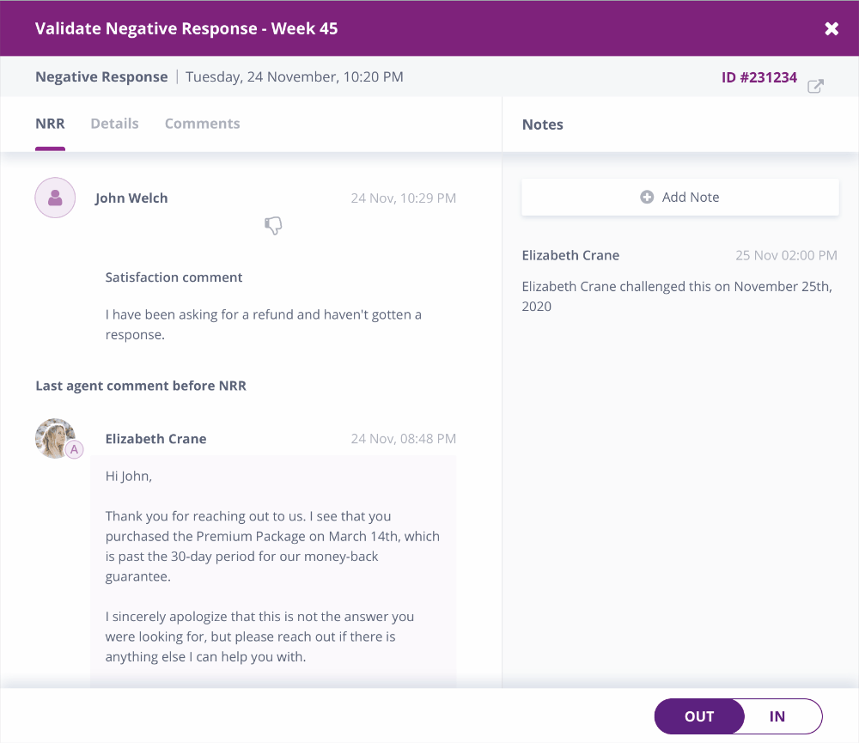Image resolution: width=859 pixels, height=743 pixels.
Task: Click the plus icon in Add Note
Action: click(647, 198)
